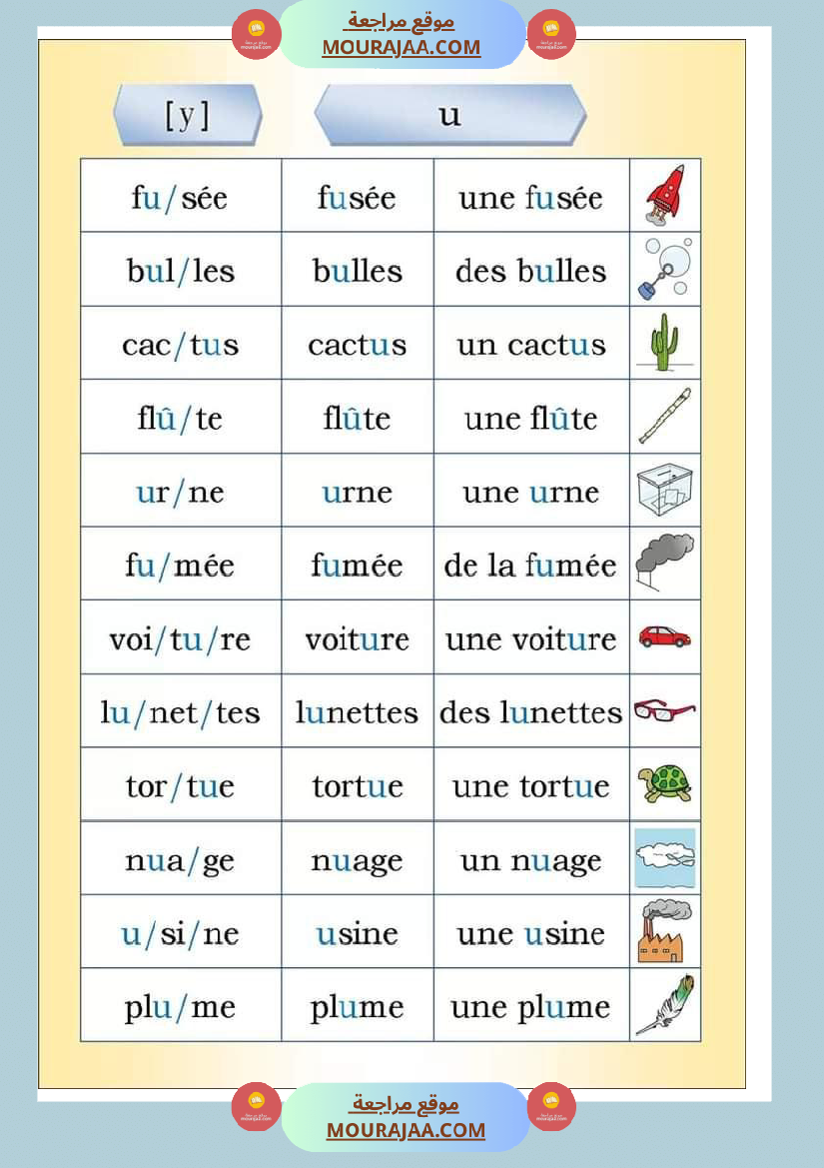Select the syllable cell "lu/net/tes"
This screenshot has width=824, height=1168.
(180, 712)
